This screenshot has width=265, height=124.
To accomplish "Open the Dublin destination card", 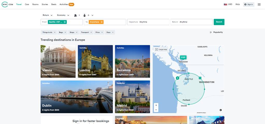I will (x=77, y=97).
